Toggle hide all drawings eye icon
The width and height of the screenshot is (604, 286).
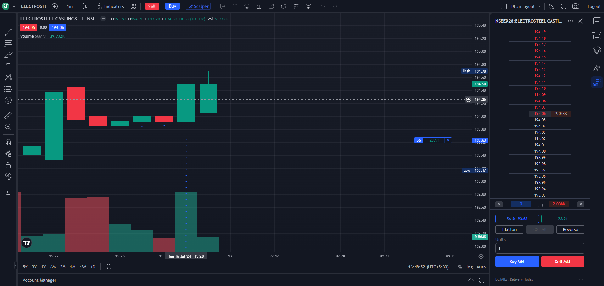point(8,176)
